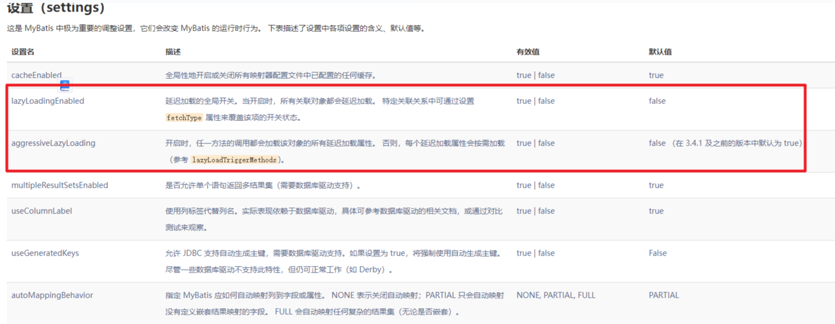Click default 'False' in the useGeneratedKeys row
Image resolution: width=835 pixels, height=324 pixels.
[x=658, y=253]
